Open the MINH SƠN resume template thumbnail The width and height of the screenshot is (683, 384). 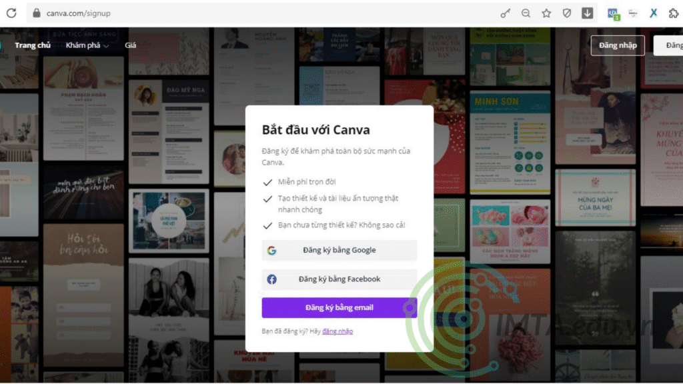(x=510, y=143)
